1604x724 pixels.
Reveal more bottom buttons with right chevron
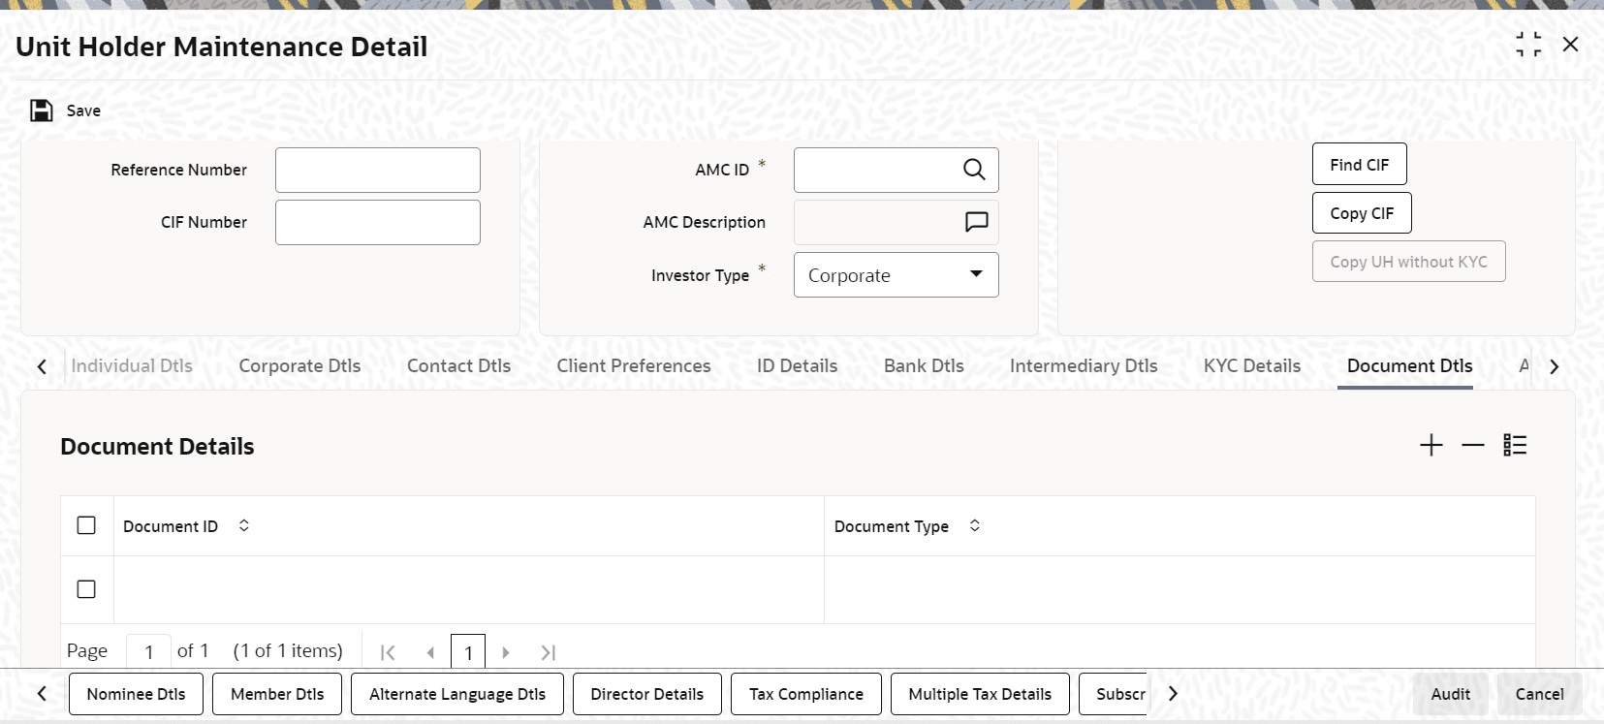tap(1173, 694)
